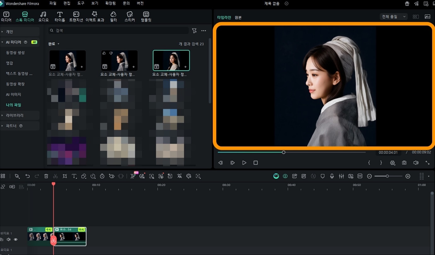Click the crop tool in timeline toolbar
Viewport: 435px width, 255px height.
(x=65, y=176)
